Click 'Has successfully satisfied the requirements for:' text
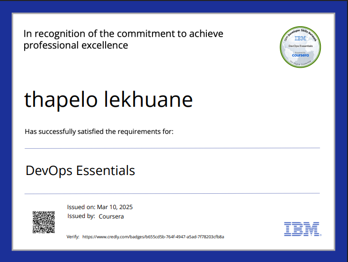 [x=99, y=131]
